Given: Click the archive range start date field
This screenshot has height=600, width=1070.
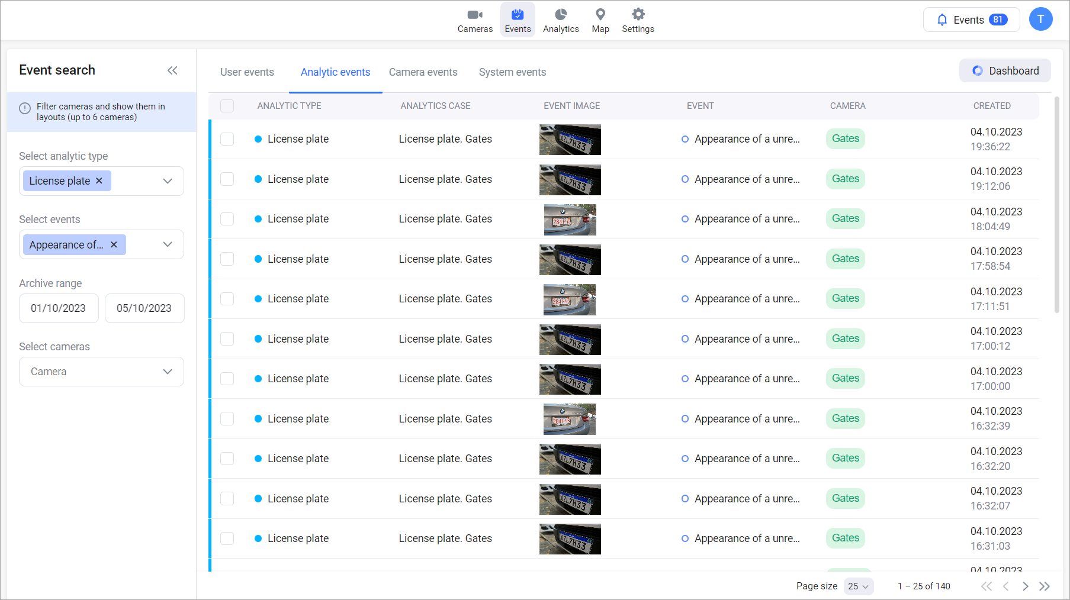Looking at the screenshot, I should [x=59, y=308].
